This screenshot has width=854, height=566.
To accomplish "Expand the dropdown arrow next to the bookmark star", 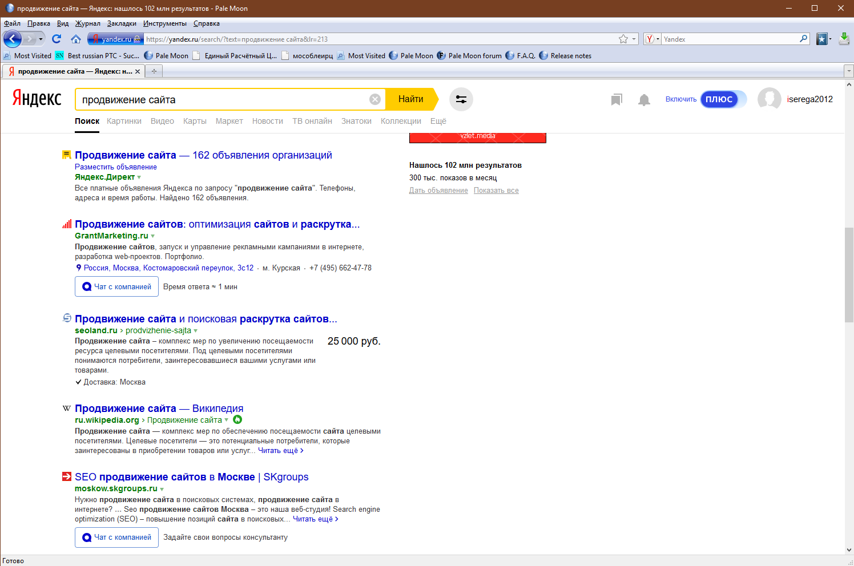I will pos(634,39).
